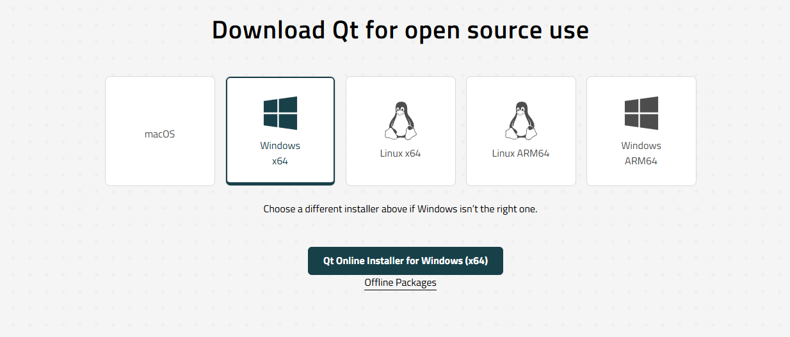The height and width of the screenshot is (337, 790).
Task: Click the Tux penguin above Linux ARM64
Action: [x=521, y=120]
